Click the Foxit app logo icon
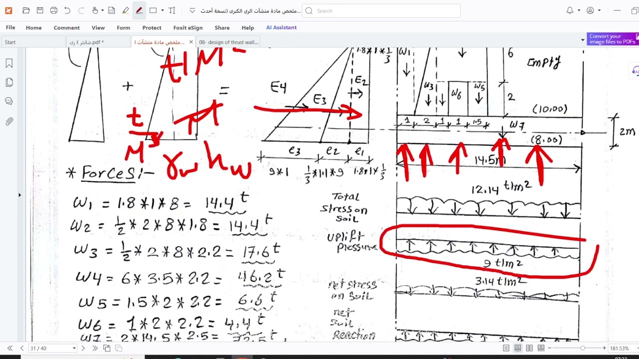The image size is (639, 359). 8,10
